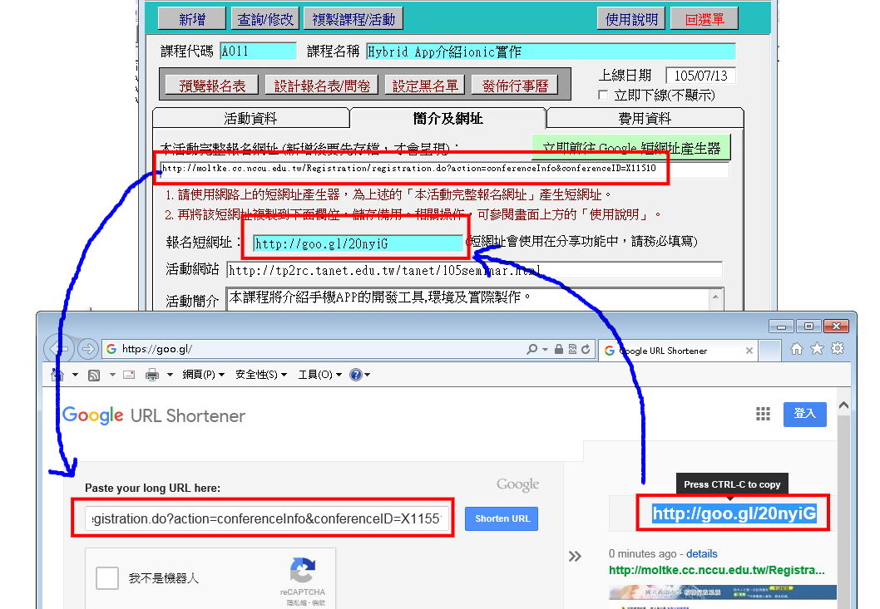This screenshot has height=609, width=880.
Task: Click the 登入 sign-in button
Action: pyautogui.click(x=805, y=414)
